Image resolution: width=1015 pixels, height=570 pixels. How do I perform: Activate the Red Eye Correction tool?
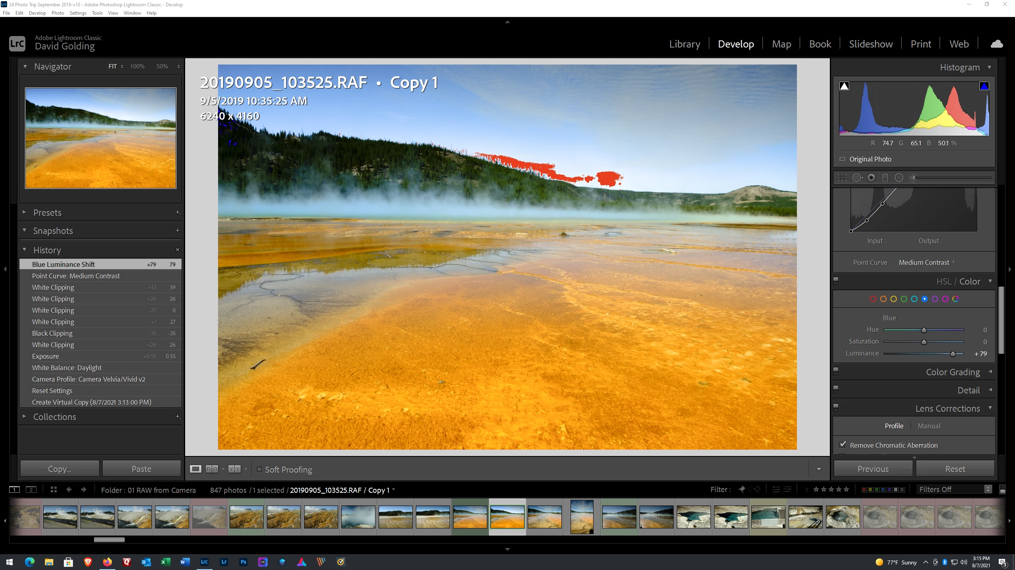[871, 178]
